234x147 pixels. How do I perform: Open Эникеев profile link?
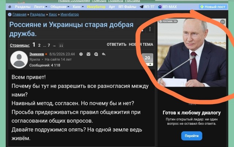point(37,54)
